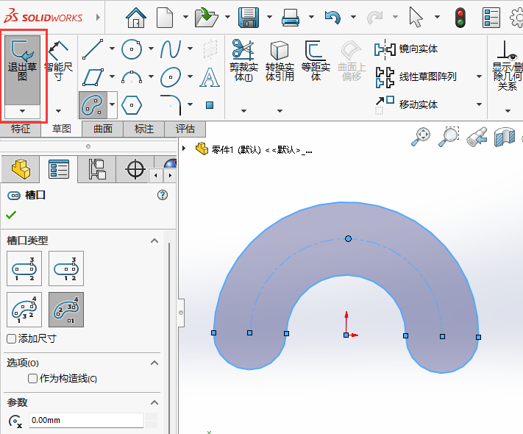Select the Ellipse sketch tool
Image resolution: width=523 pixels, height=434 pixels.
coord(171,77)
